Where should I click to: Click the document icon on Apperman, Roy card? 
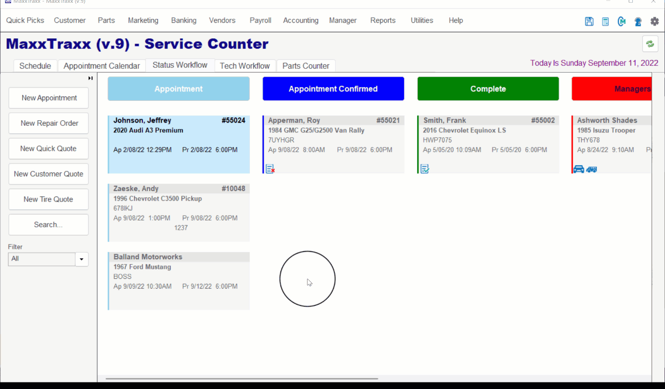point(270,169)
